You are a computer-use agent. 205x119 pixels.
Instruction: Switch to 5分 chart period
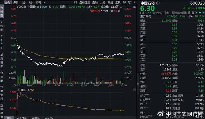(30, 2)
